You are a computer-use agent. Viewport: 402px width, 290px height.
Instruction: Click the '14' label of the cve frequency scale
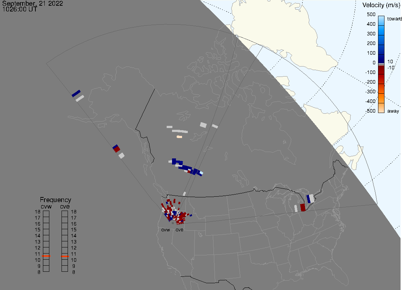[74, 236]
